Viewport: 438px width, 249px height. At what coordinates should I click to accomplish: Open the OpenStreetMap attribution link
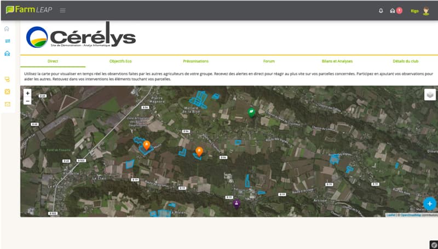coord(410,215)
